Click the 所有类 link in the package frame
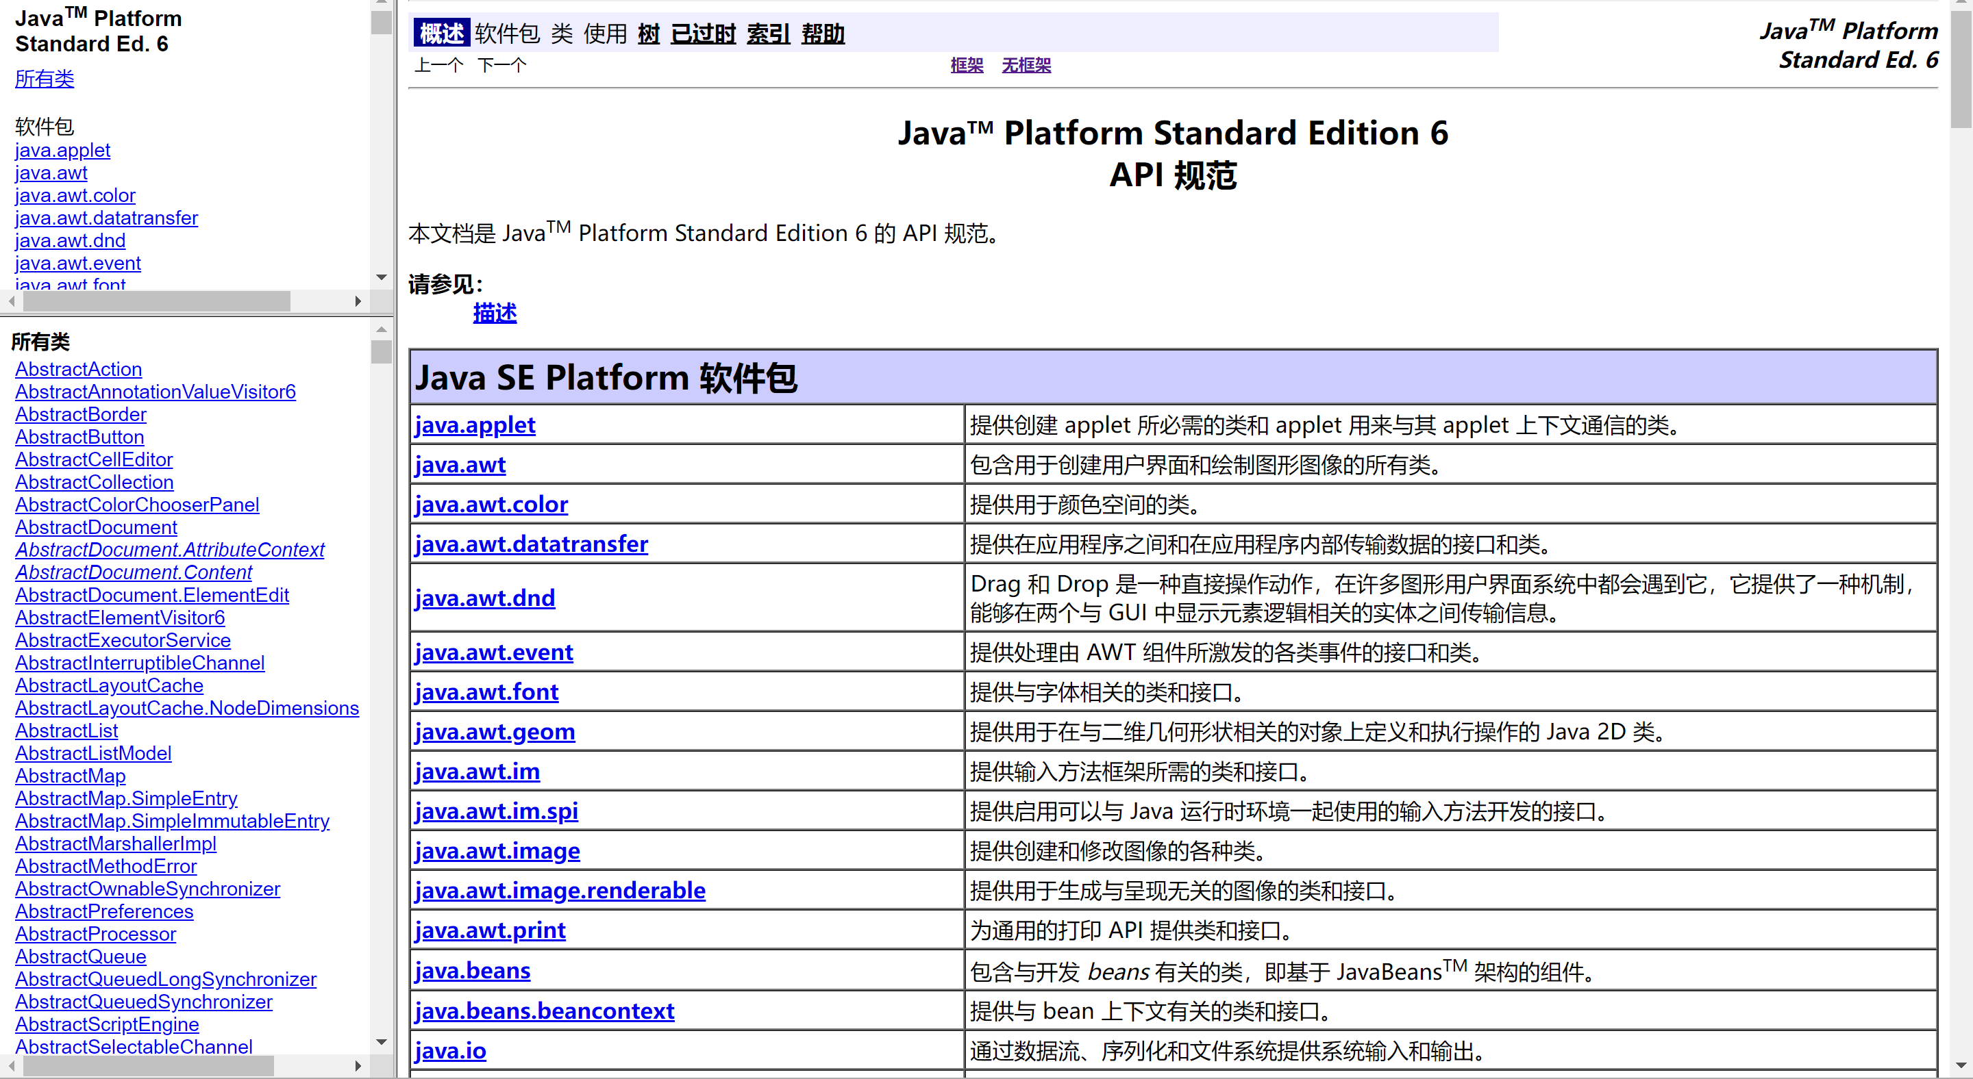 [45, 79]
